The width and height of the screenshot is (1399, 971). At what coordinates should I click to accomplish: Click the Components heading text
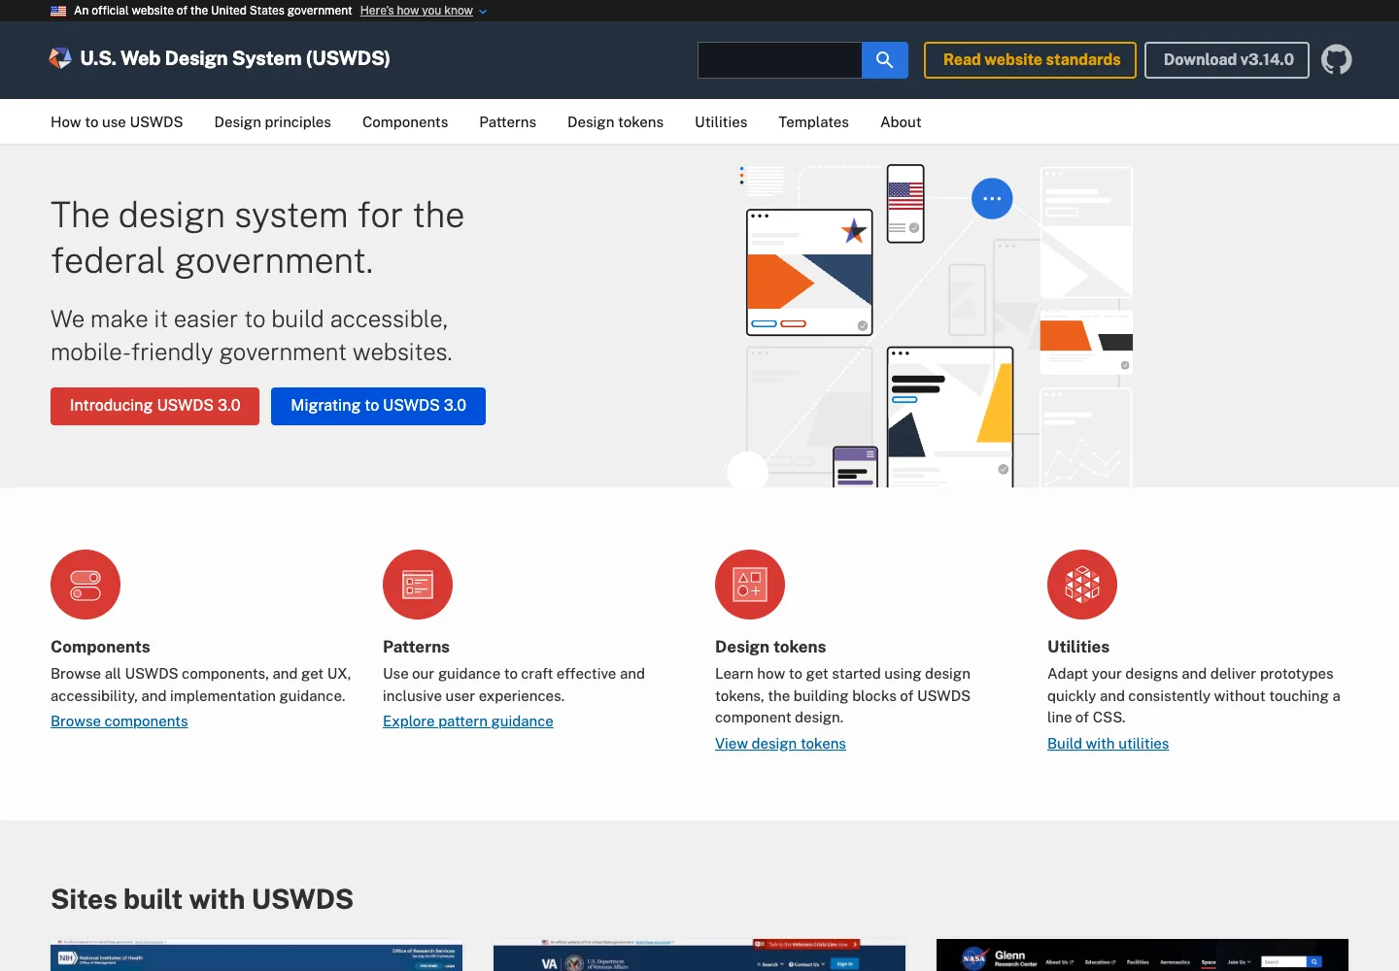[100, 647]
